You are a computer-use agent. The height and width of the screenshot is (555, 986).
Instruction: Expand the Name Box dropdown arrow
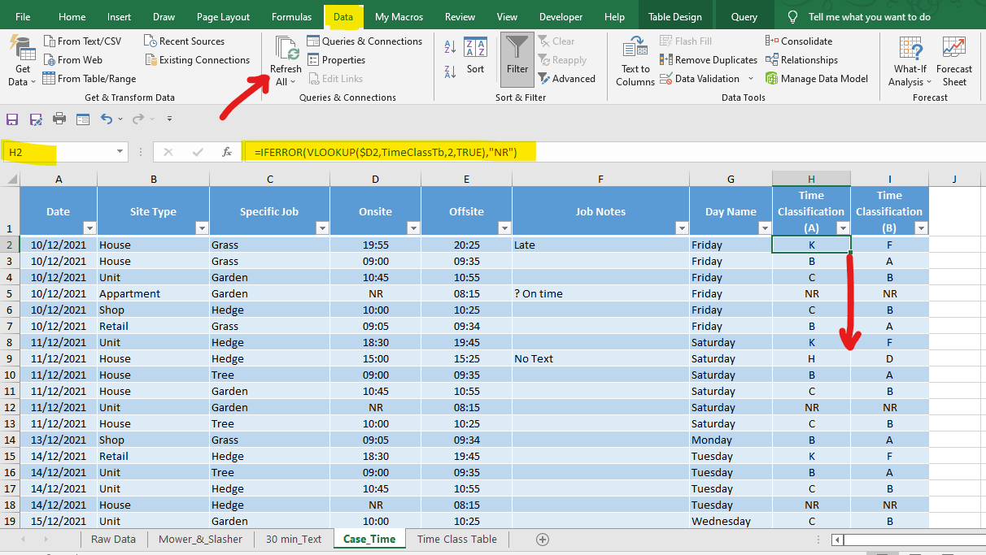click(120, 152)
